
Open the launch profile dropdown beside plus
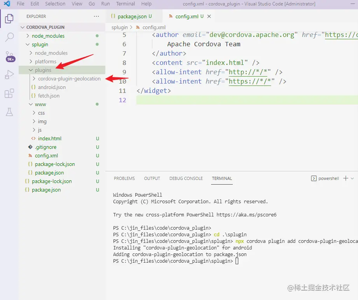tap(352, 178)
